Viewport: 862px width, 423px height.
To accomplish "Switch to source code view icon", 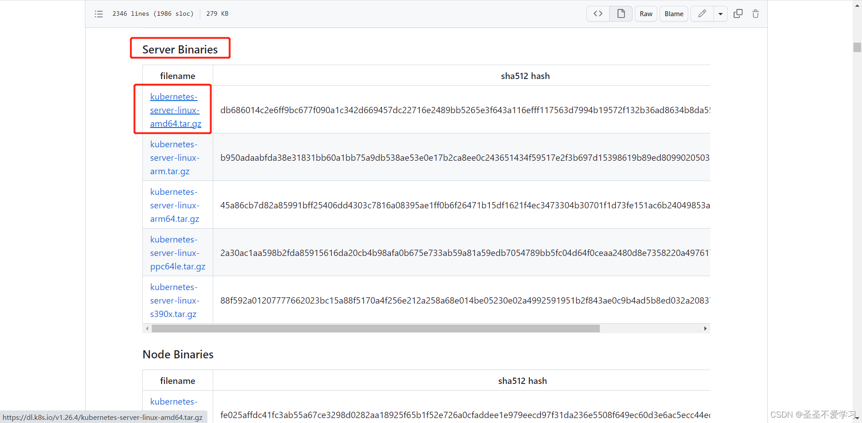I will 598,14.
